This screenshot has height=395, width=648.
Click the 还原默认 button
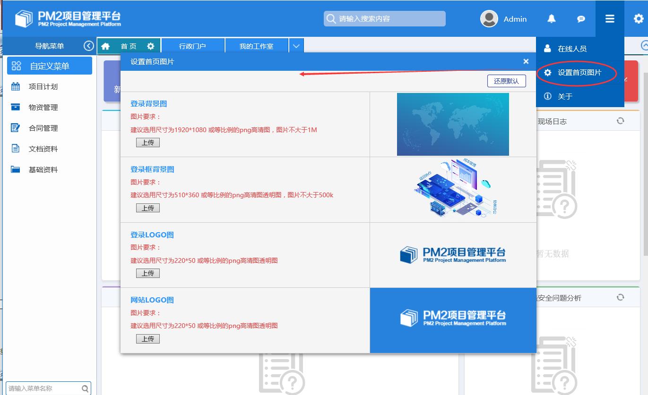tap(506, 81)
